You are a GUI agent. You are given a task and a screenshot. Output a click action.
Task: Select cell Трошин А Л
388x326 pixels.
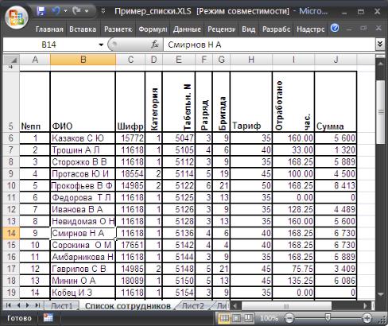coord(83,150)
